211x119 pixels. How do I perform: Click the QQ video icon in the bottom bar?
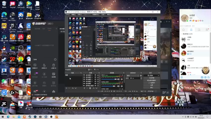202,77
